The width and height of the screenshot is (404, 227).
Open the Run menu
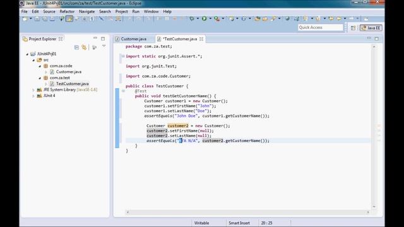tap(136, 11)
